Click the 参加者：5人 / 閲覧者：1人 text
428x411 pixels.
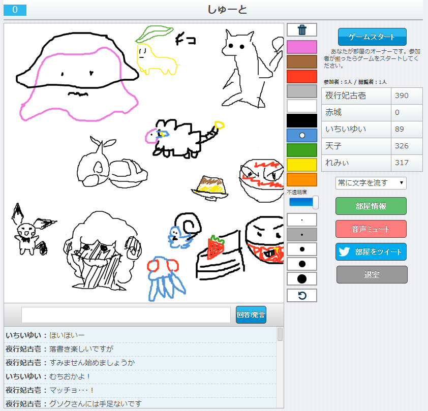click(x=355, y=82)
